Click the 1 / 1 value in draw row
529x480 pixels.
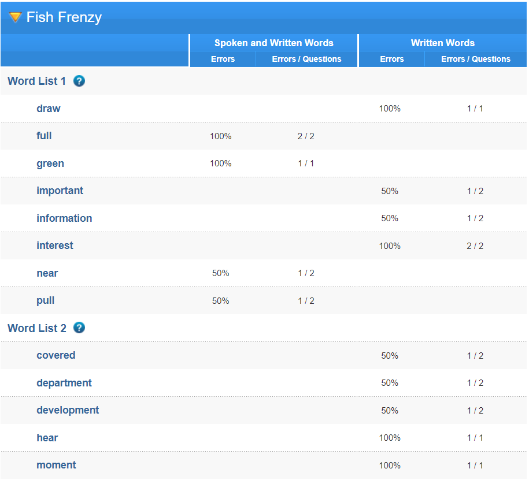475,109
